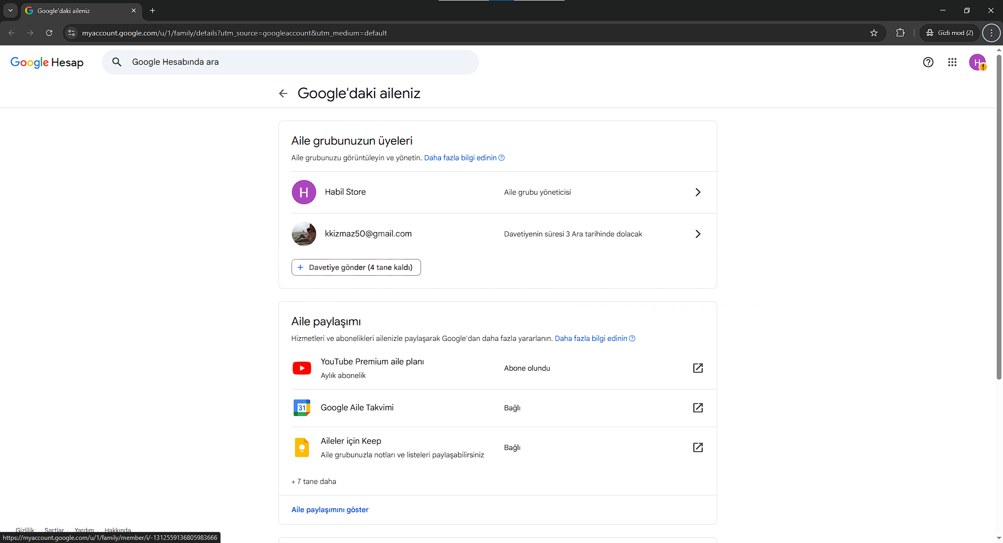Screen dimensions: 1003x543
Task: Open the help question mark icon
Action: pos(928,62)
